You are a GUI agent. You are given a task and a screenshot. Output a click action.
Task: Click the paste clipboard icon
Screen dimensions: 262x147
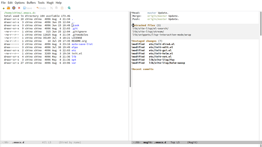pos(62,8)
